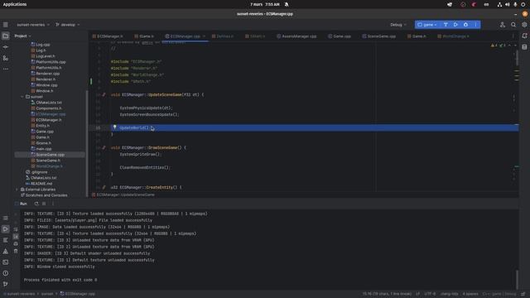Expand External Libraries node
The width and height of the screenshot is (530, 298).
pos(17,190)
